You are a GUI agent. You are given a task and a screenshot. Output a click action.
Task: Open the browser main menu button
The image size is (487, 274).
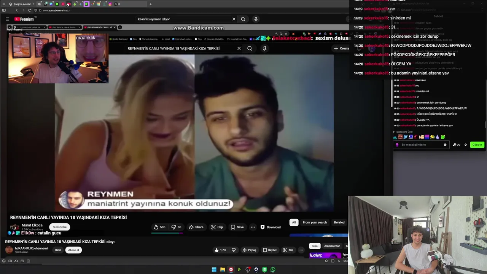[x=4, y=4]
